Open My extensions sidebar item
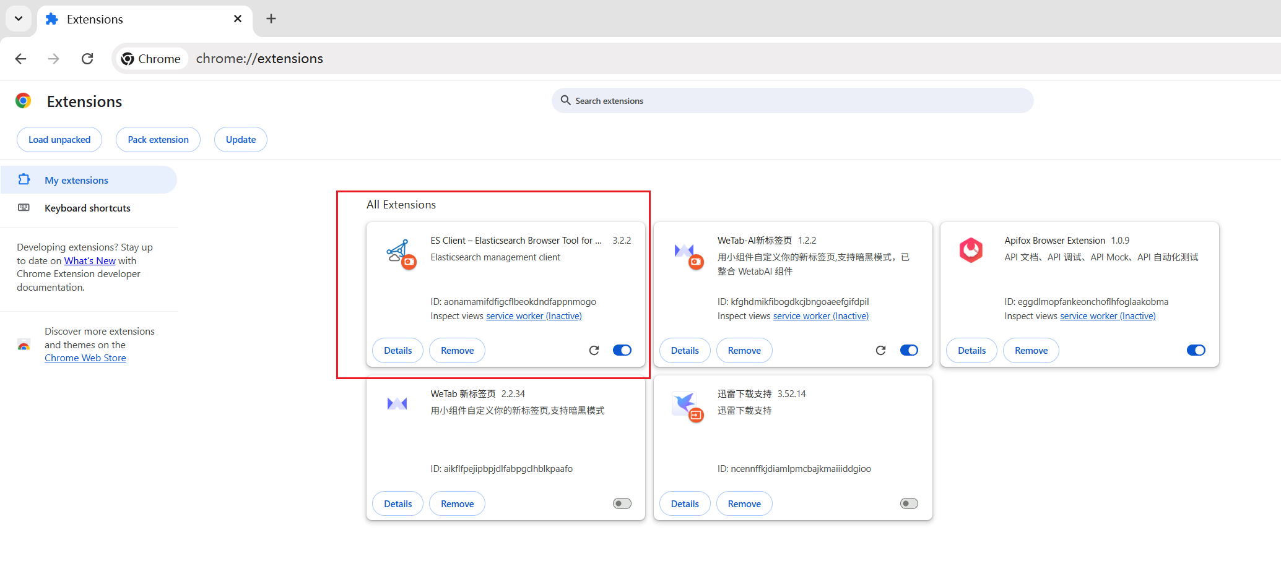Viewport: 1281px width, 561px height. point(89,180)
